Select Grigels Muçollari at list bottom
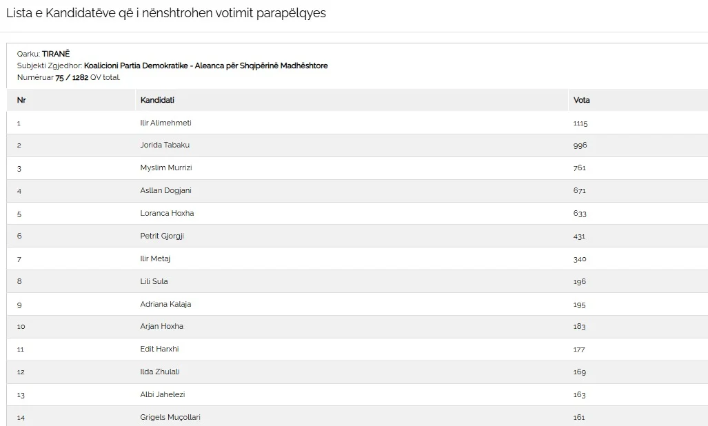This screenshot has width=708, height=426. click(x=170, y=417)
